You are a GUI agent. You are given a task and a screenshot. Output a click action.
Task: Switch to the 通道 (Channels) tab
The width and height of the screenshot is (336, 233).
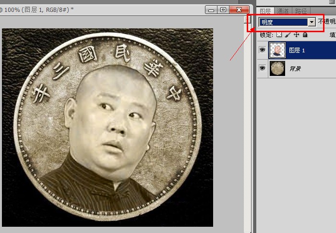click(283, 11)
